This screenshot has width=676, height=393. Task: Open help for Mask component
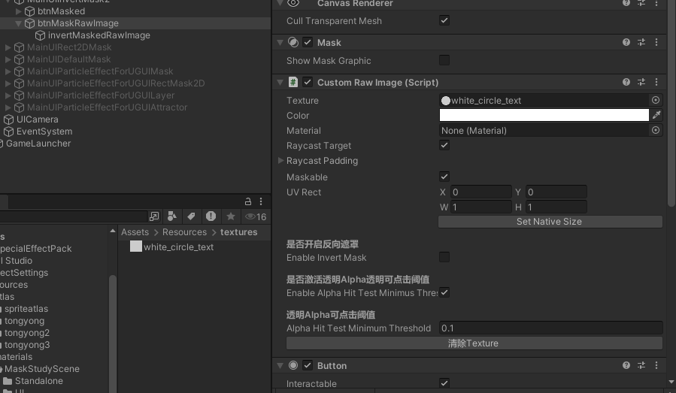point(626,42)
